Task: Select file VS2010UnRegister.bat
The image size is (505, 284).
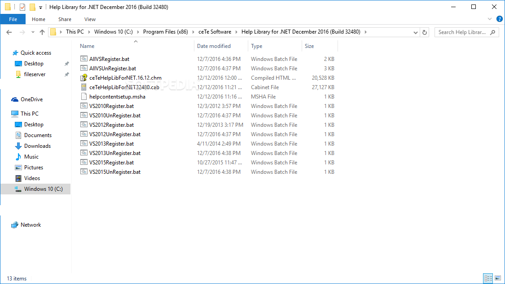Action: (115, 115)
